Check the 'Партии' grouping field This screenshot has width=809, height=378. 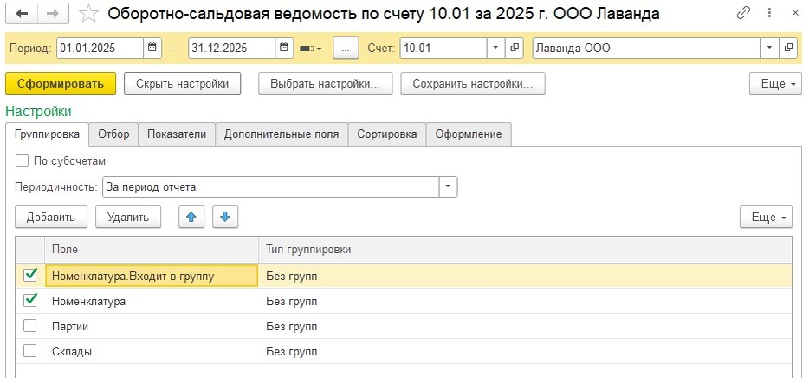pos(30,326)
